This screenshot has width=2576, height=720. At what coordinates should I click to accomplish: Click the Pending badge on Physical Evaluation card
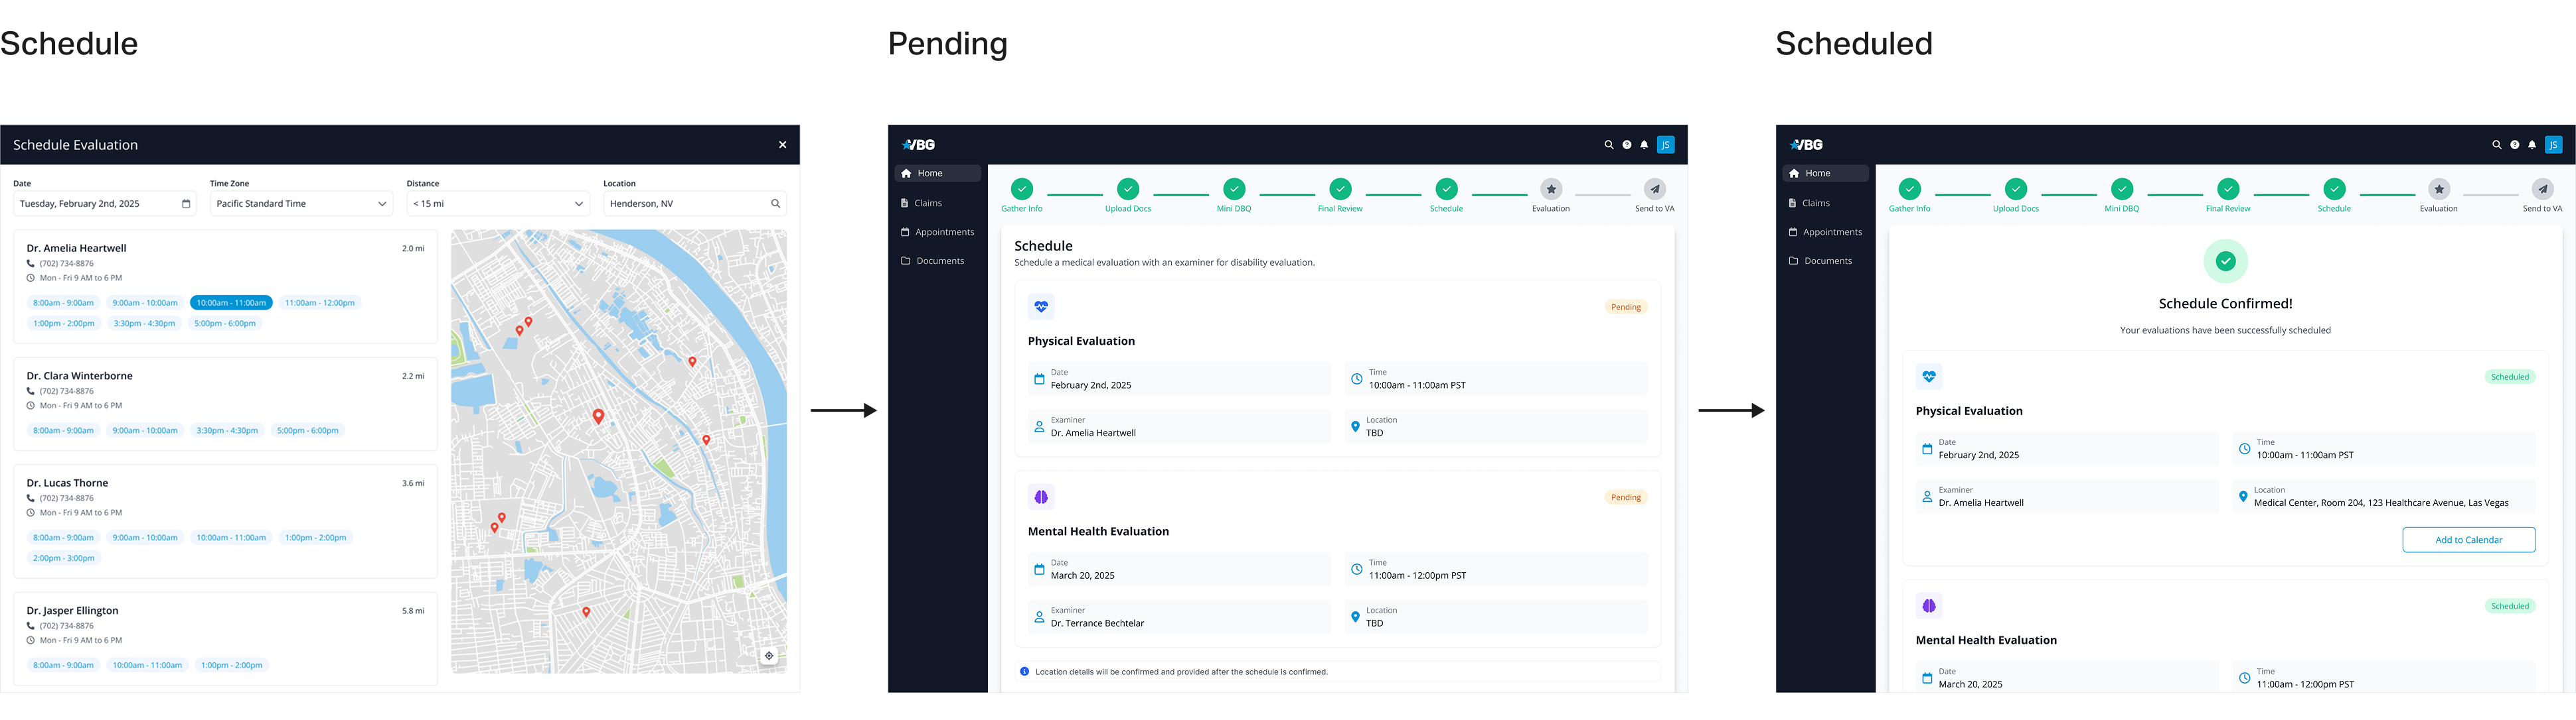(x=1626, y=306)
